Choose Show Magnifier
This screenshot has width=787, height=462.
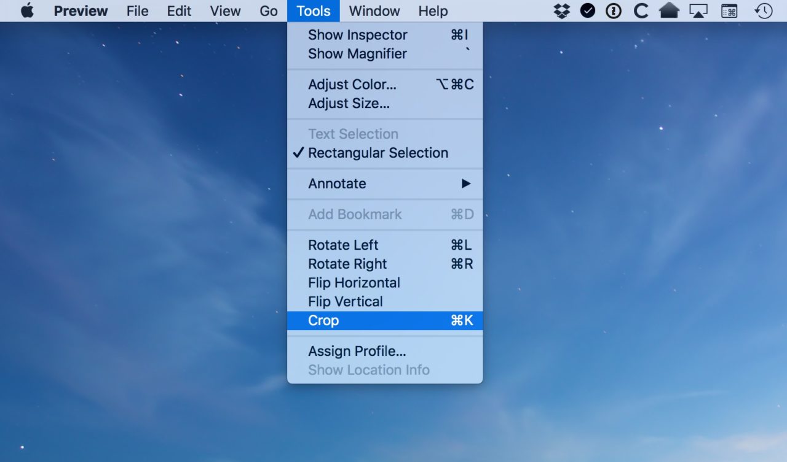tap(385, 54)
